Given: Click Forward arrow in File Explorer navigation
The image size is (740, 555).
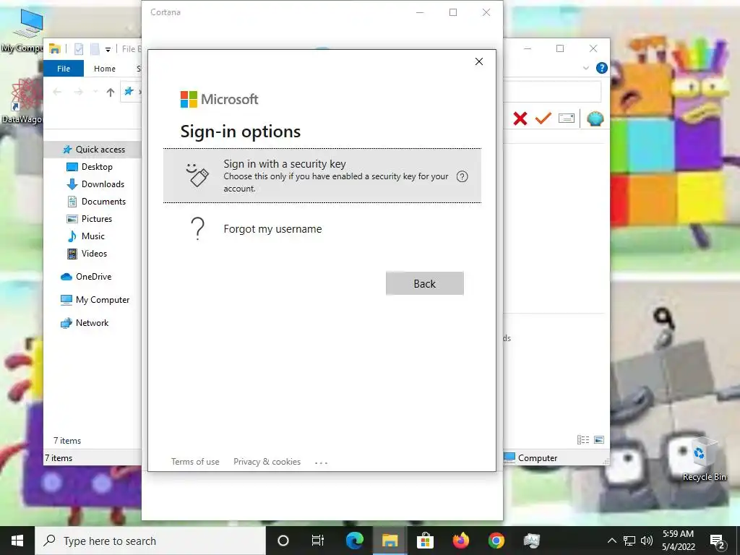Looking at the screenshot, I should click(78, 92).
